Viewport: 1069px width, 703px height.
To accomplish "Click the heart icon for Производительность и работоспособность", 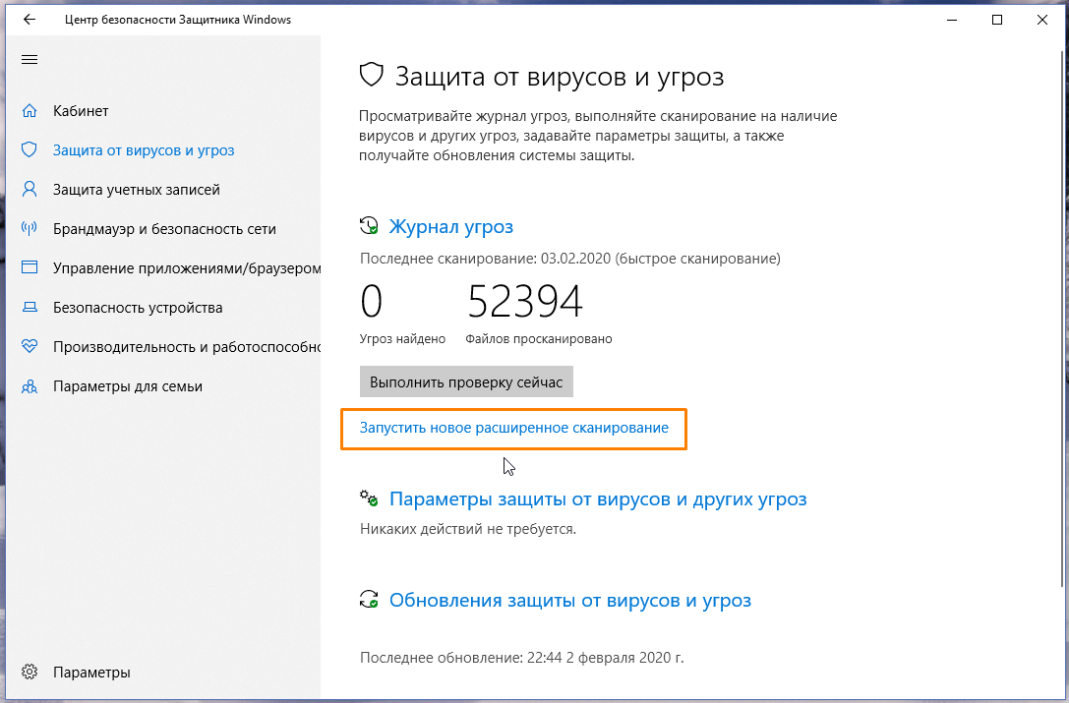I will 30,346.
